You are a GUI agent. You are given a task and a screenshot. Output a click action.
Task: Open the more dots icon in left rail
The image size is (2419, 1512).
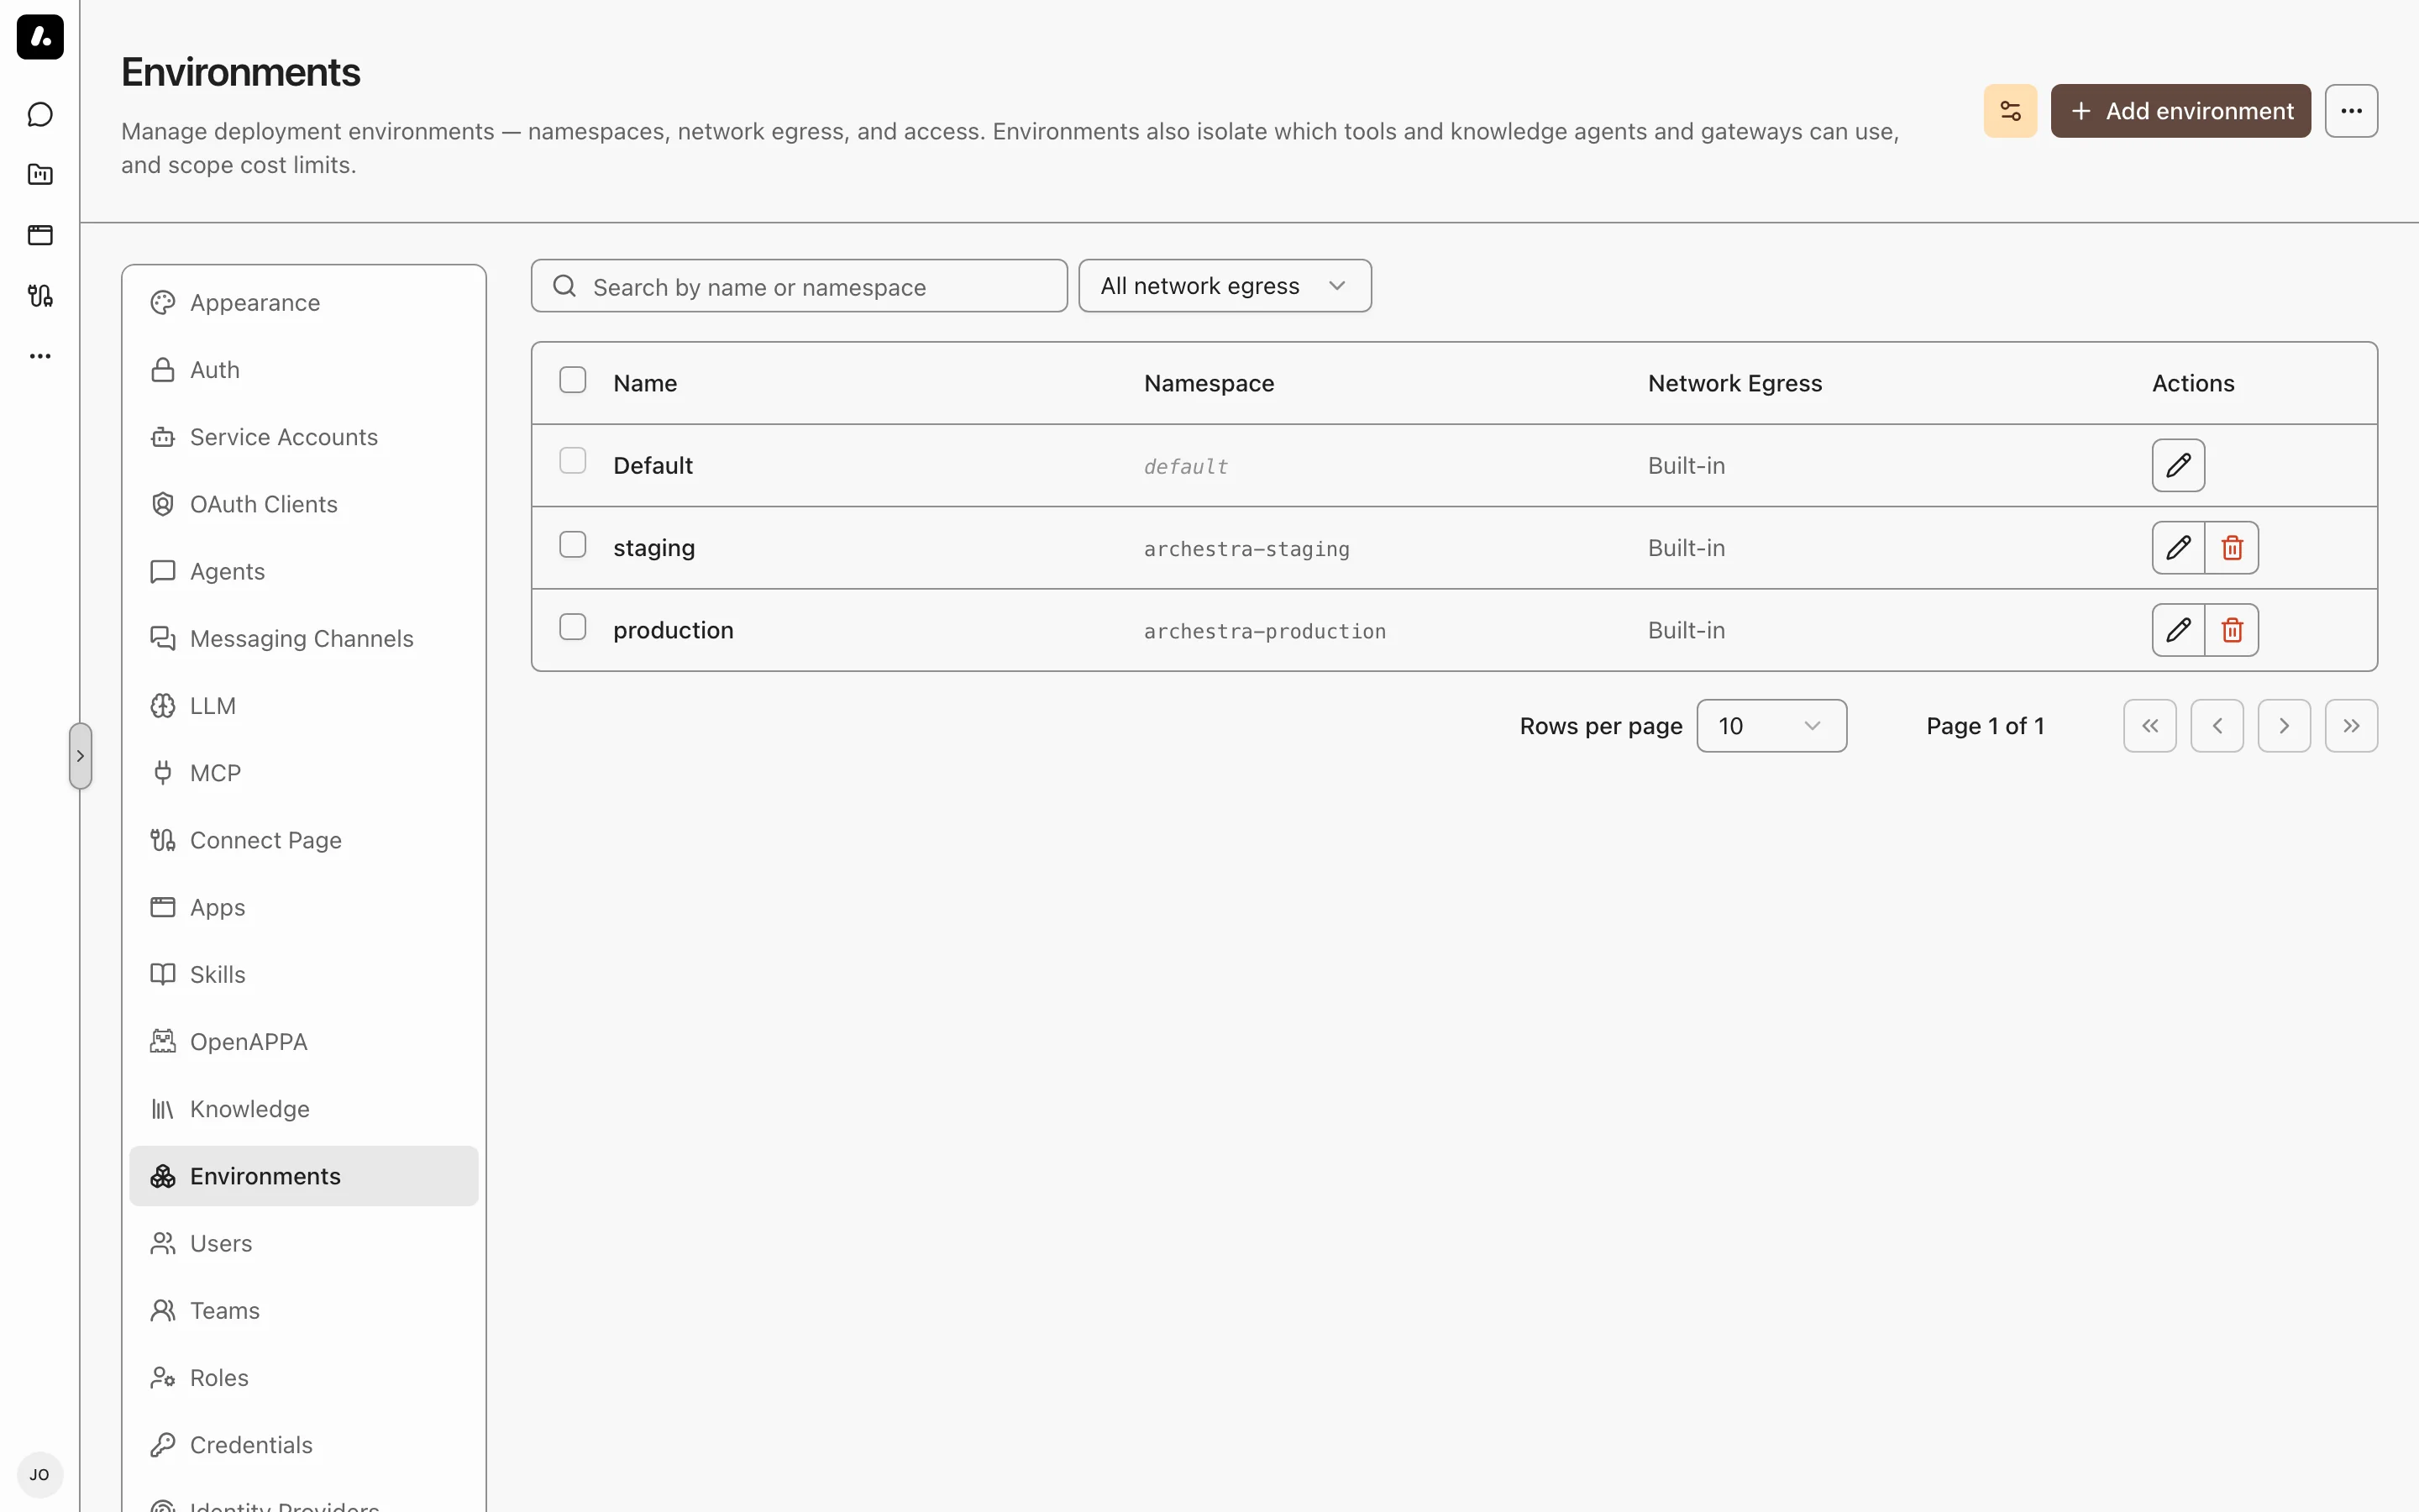tap(40, 356)
